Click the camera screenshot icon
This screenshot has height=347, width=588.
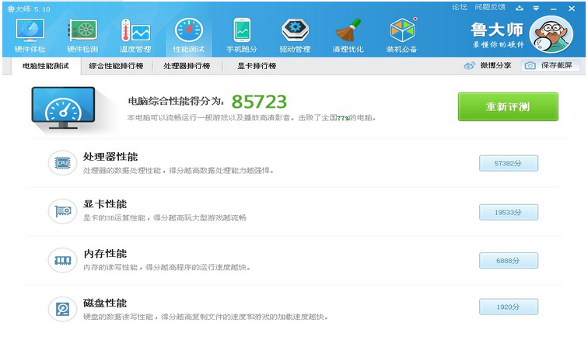530,65
